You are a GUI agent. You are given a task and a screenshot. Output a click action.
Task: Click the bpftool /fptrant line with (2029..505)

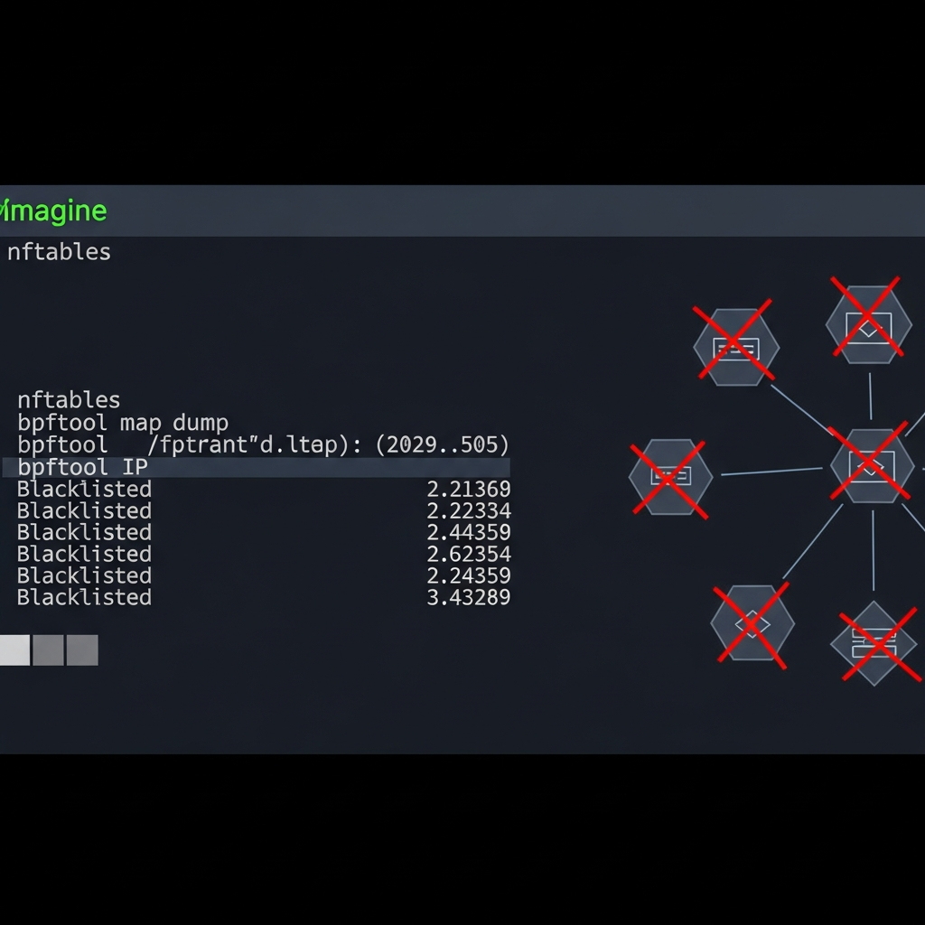tap(263, 444)
